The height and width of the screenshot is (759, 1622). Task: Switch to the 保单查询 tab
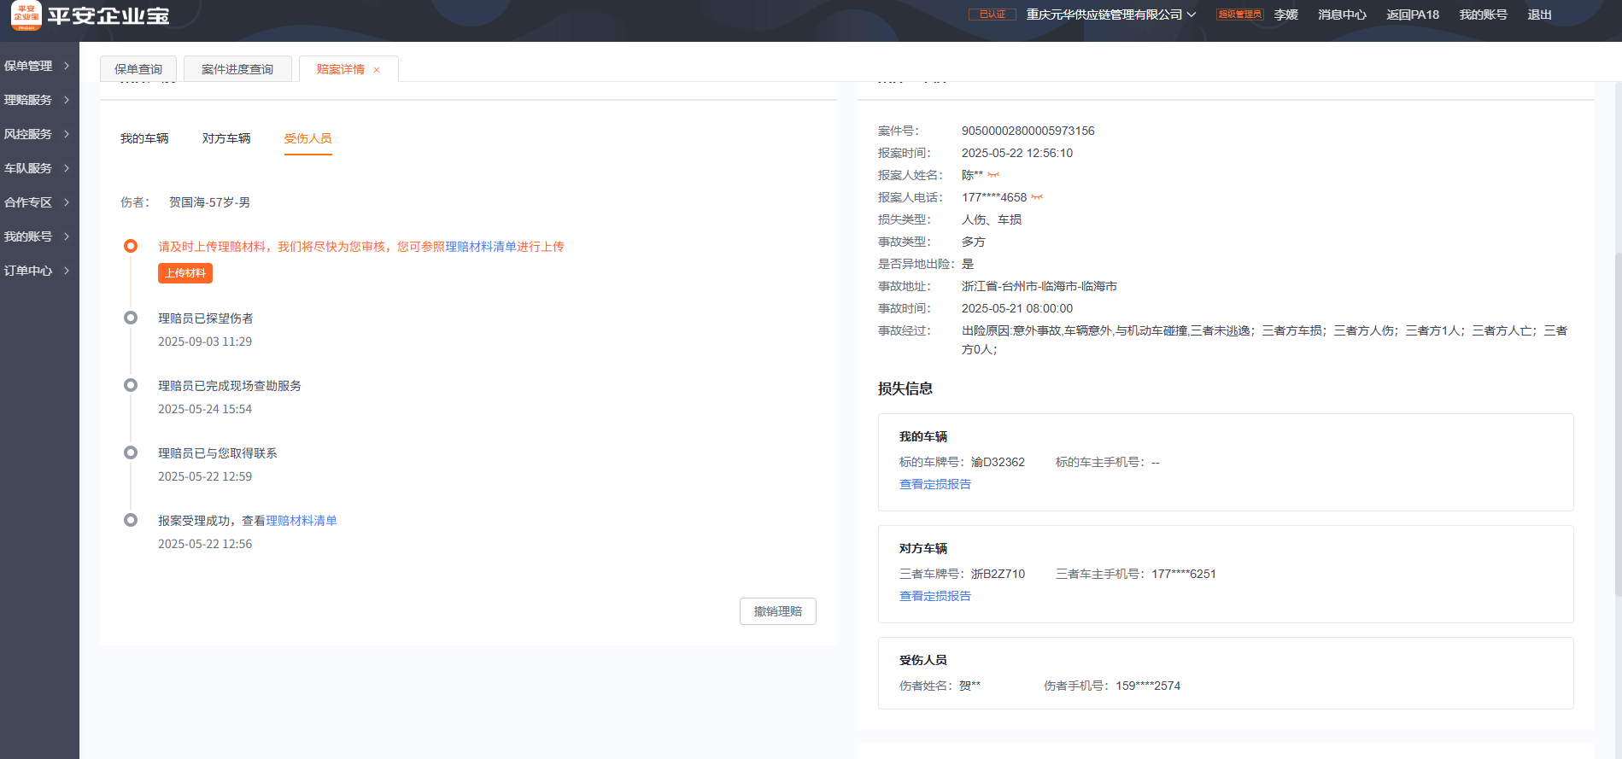tap(138, 69)
